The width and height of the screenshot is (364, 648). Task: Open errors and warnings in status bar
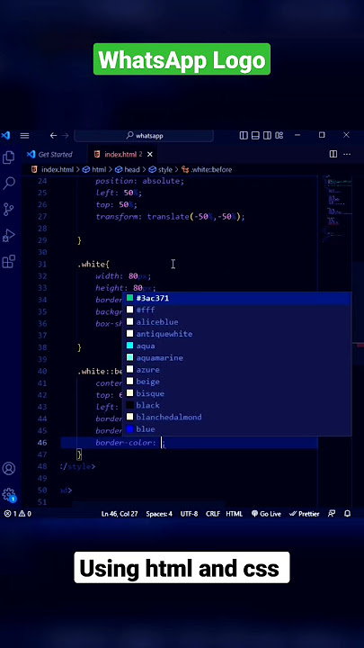pyautogui.click(x=17, y=514)
